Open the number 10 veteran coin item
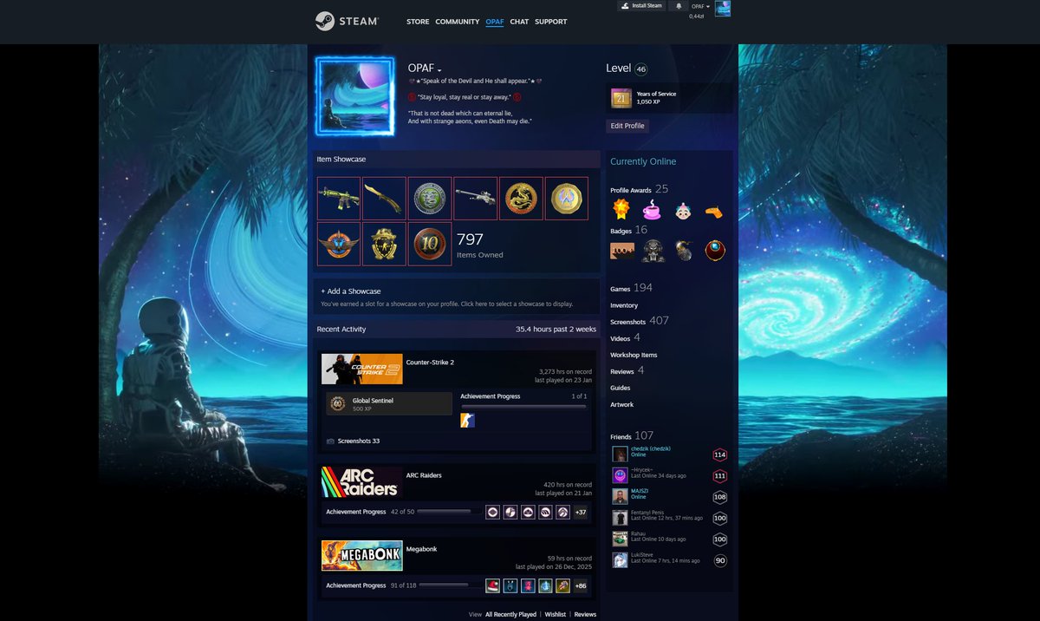This screenshot has height=621, width=1040. pos(430,244)
